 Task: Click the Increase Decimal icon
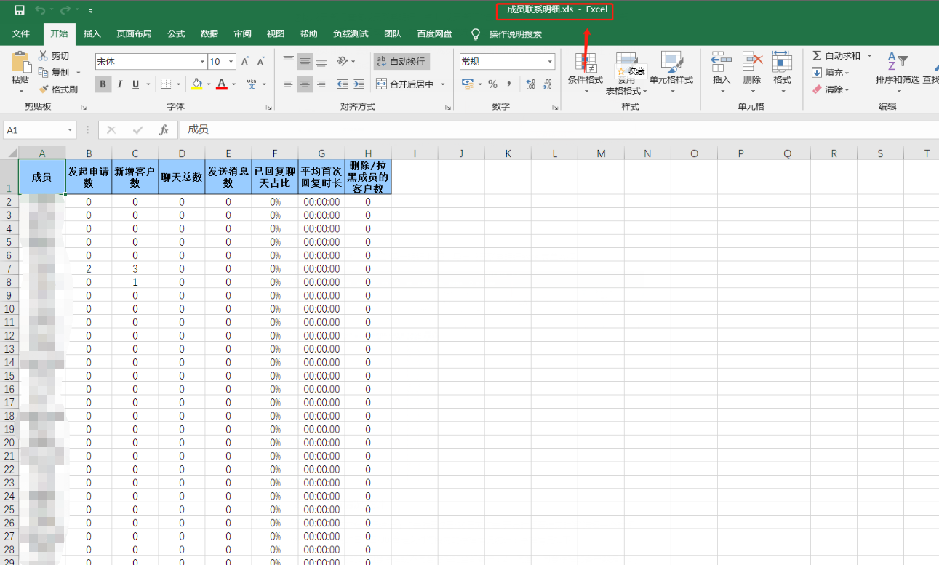tap(530, 84)
